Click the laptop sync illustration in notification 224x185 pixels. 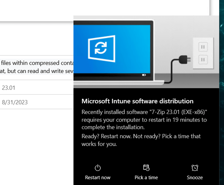pos(146,52)
